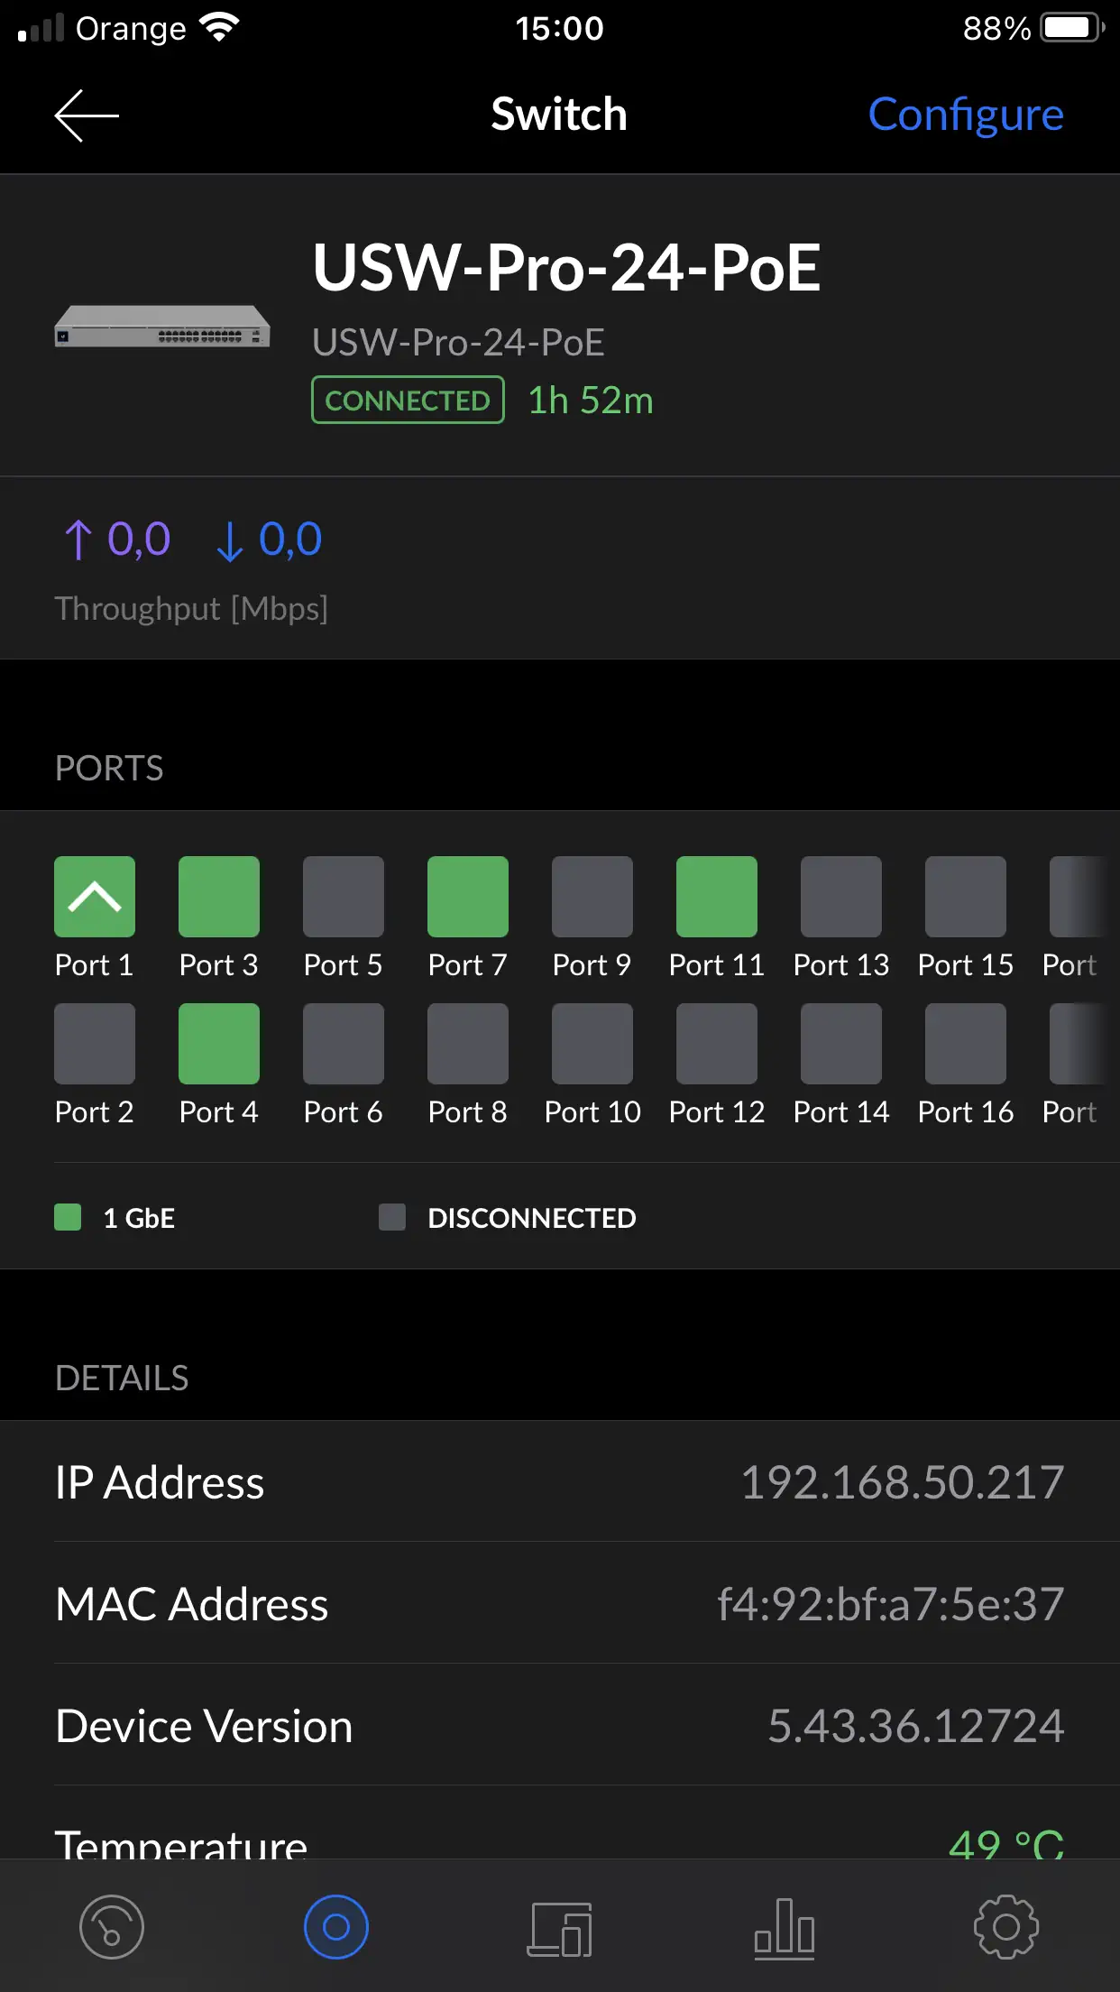Tap the green Port 4 square
The width and height of the screenshot is (1120, 1992).
tap(219, 1044)
